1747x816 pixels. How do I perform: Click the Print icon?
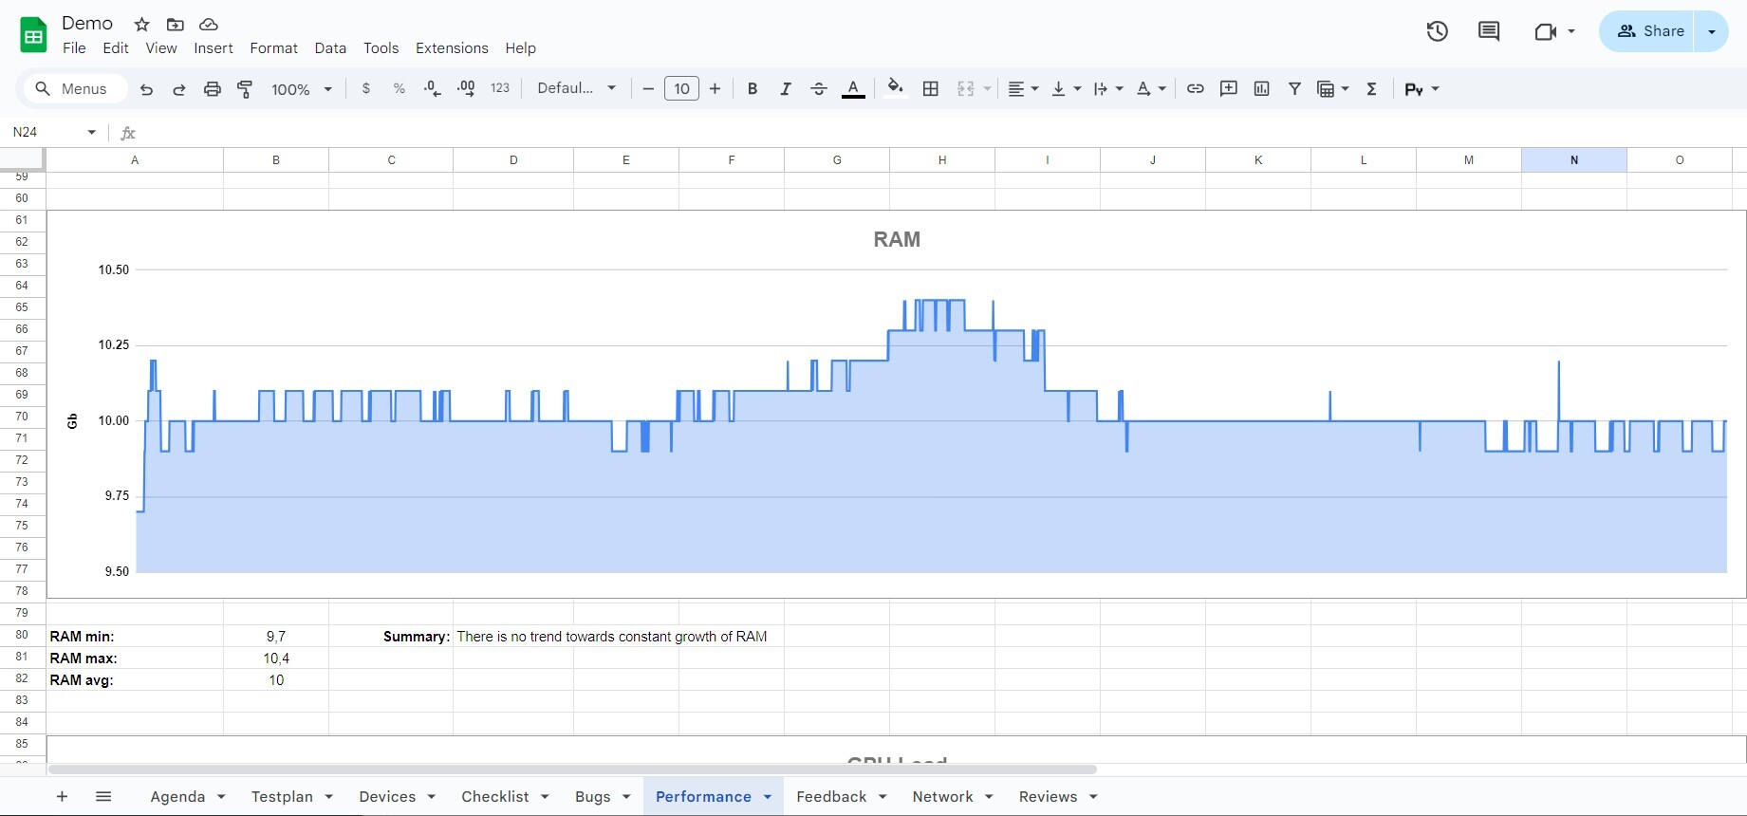pos(213,89)
